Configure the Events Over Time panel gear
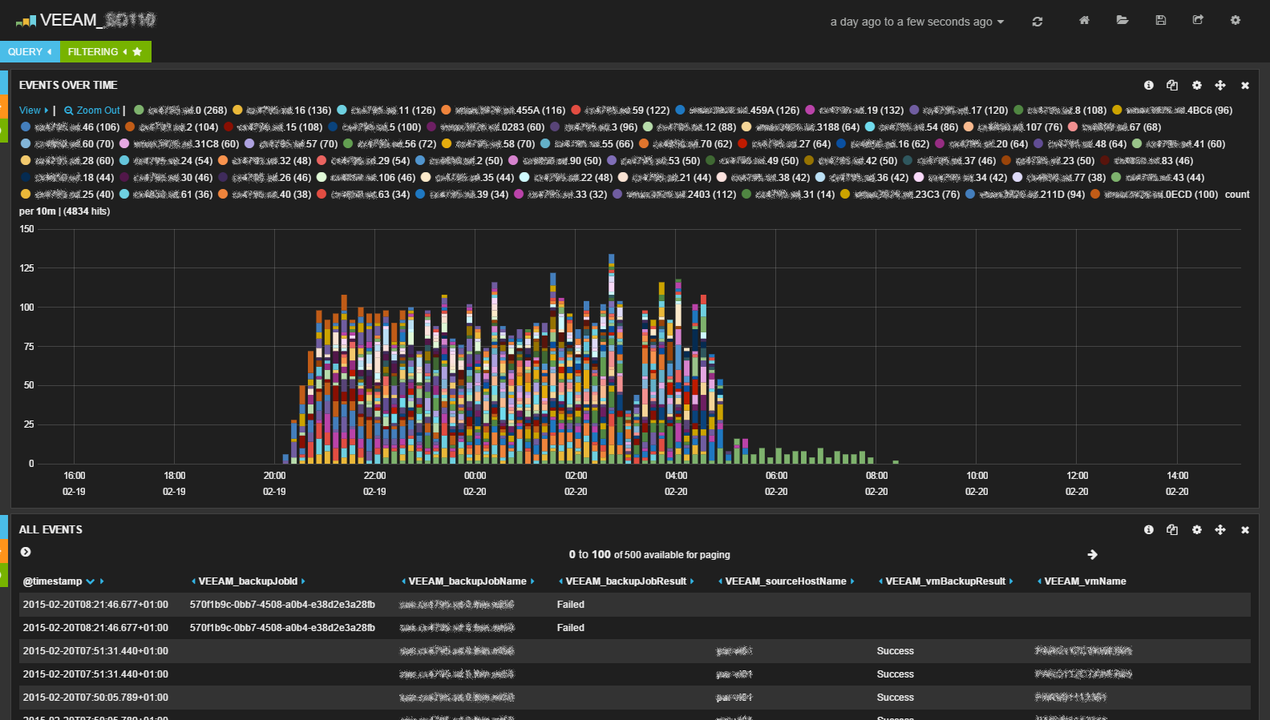Image resolution: width=1270 pixels, height=720 pixels. click(1197, 85)
